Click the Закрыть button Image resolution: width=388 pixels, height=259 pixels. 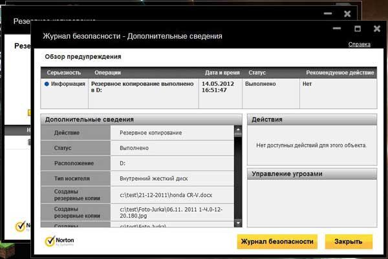click(x=349, y=242)
